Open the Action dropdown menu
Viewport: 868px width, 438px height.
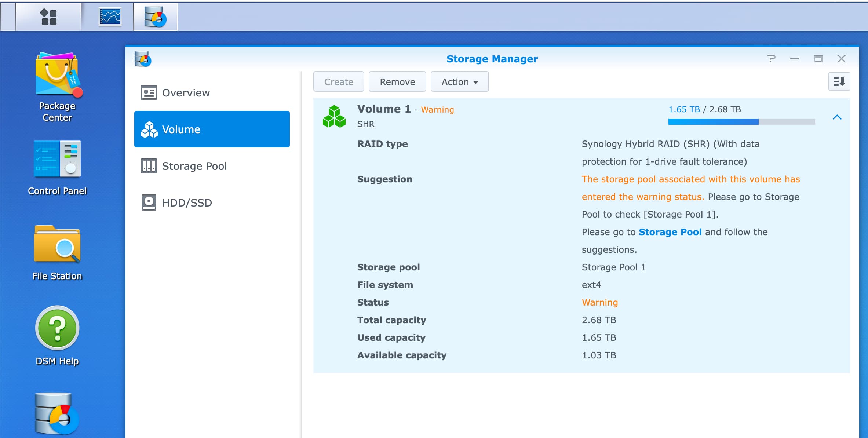[x=459, y=81]
